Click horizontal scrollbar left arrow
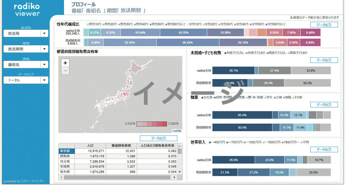Viewport: 345px width, 185px height. click(x=61, y=177)
